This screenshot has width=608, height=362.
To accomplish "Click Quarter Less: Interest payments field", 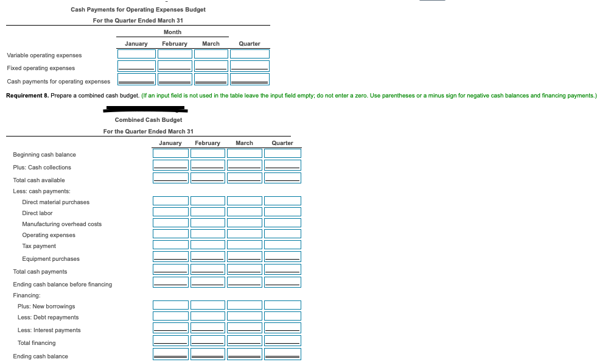I will [x=282, y=328].
